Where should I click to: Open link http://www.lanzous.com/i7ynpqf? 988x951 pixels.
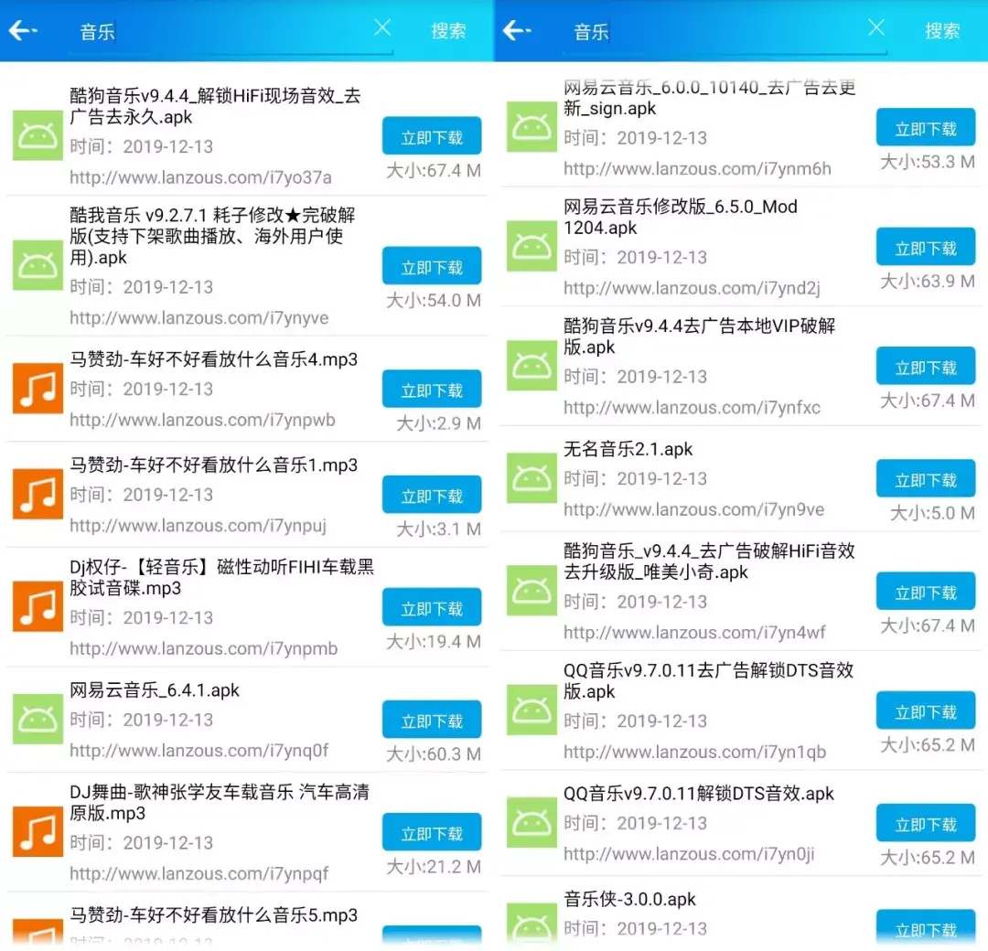pos(199,874)
